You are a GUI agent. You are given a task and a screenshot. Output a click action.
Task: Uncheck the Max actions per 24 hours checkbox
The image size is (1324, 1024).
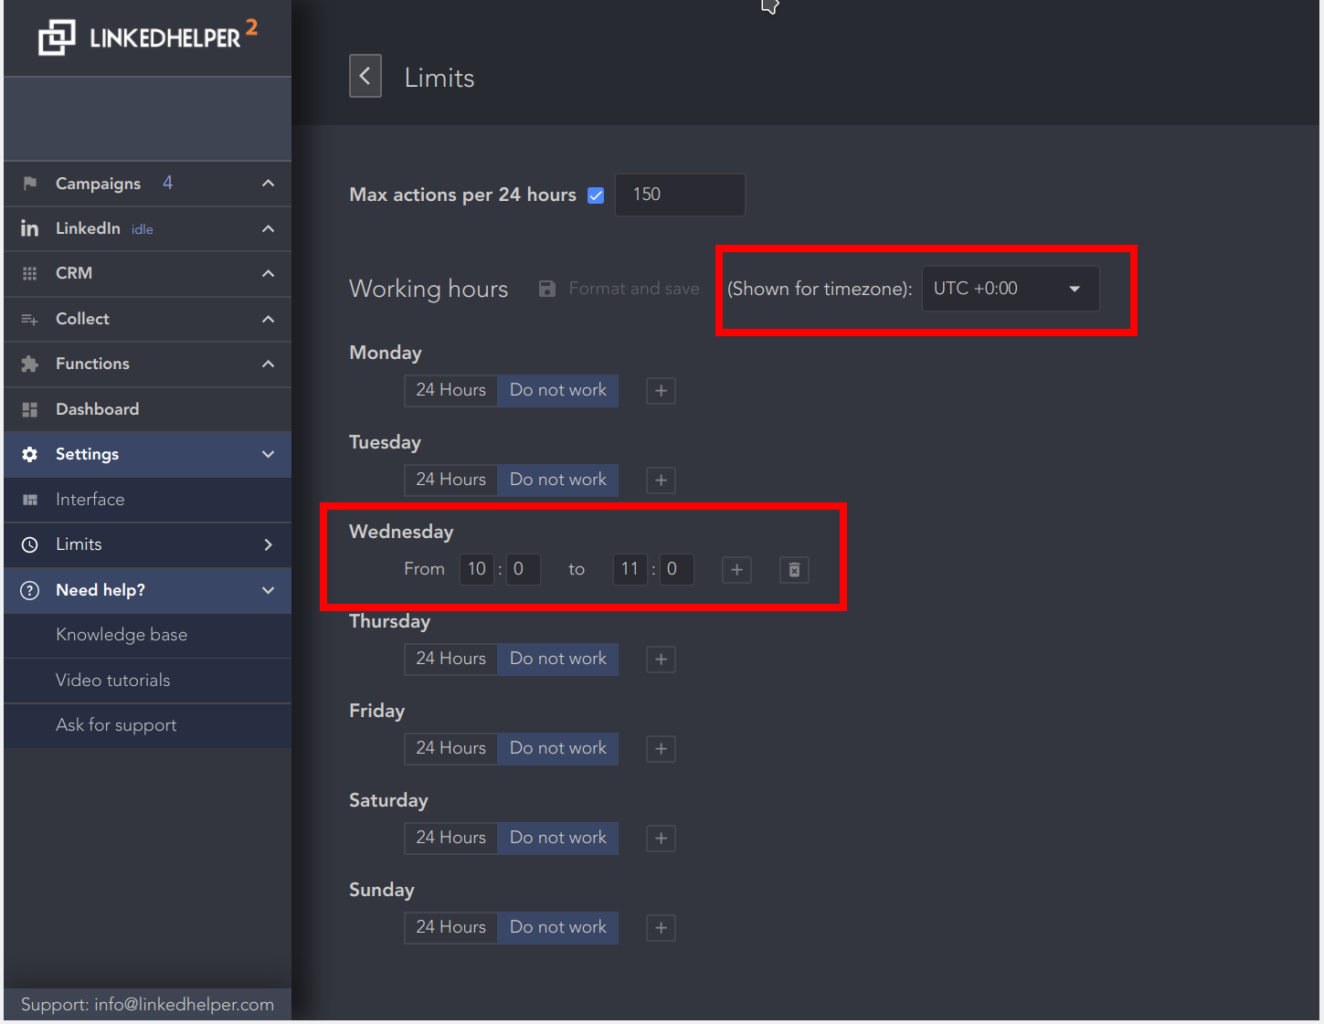595,195
